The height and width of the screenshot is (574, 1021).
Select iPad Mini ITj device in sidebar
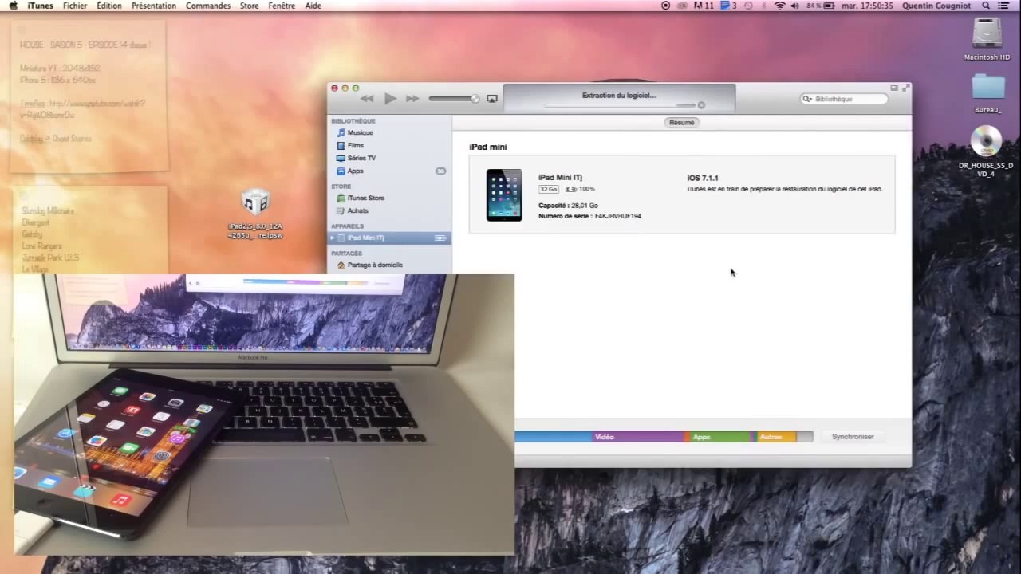pyautogui.click(x=389, y=238)
